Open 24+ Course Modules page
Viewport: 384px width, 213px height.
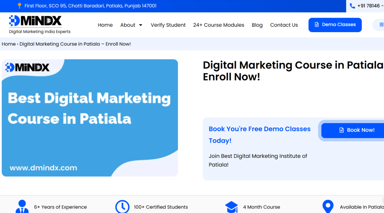coord(219,25)
